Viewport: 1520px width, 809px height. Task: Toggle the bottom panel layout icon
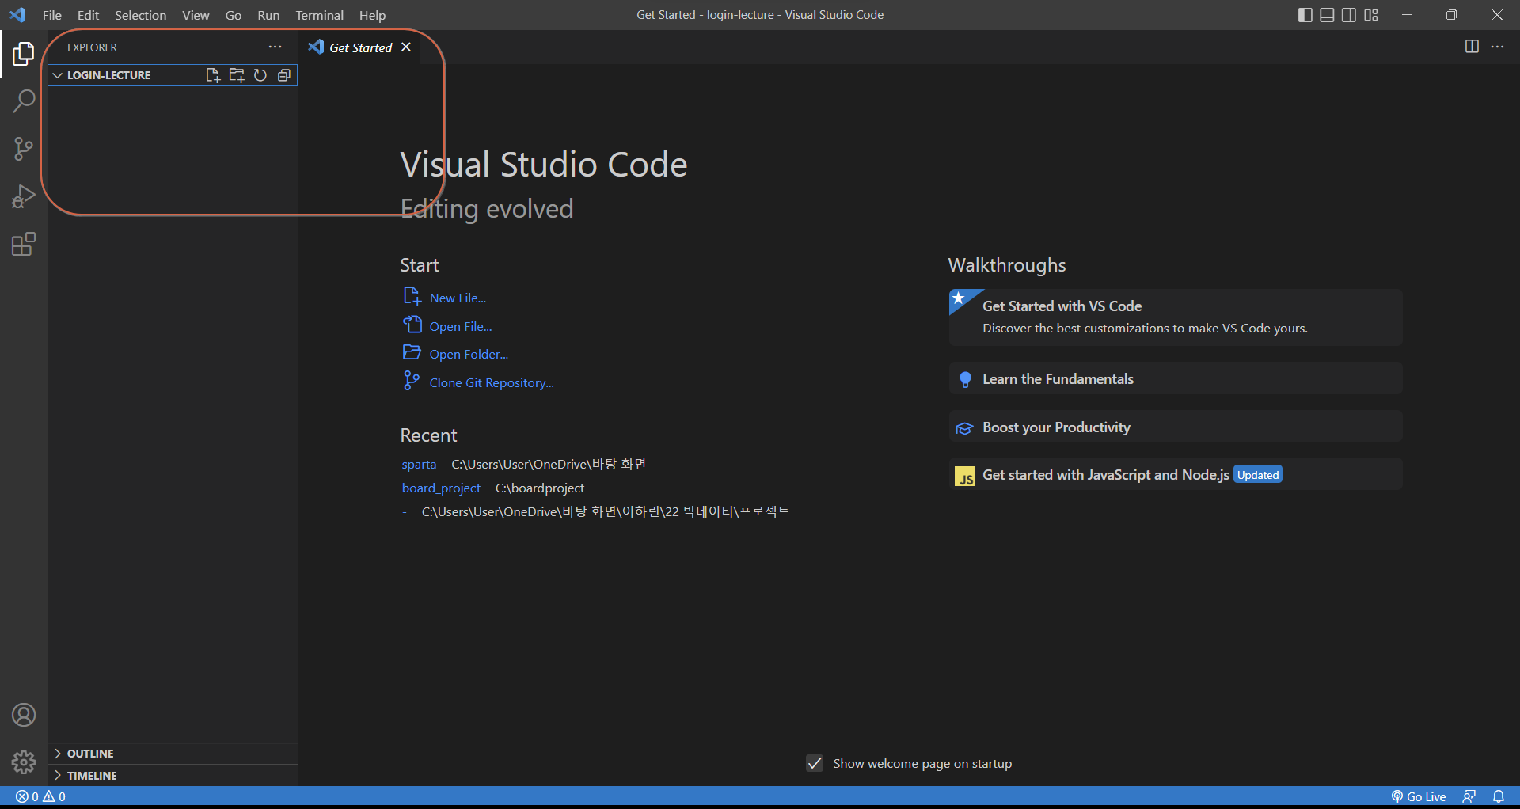click(1327, 15)
